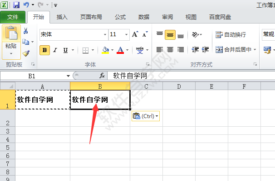This screenshot has height=181, width=275.
Task: Switch to the 插入 tab
Action: pos(62,17)
